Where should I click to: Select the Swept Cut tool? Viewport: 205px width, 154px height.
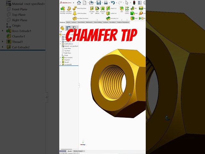tap(111, 8)
